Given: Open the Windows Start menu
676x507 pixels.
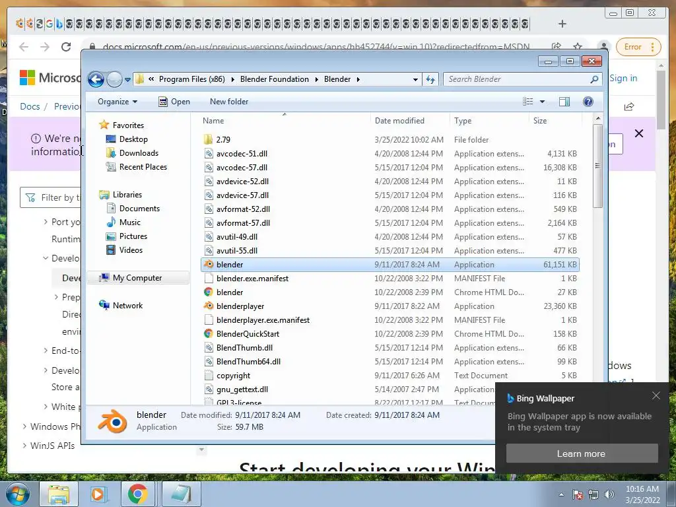Looking at the screenshot, I should (x=17, y=494).
